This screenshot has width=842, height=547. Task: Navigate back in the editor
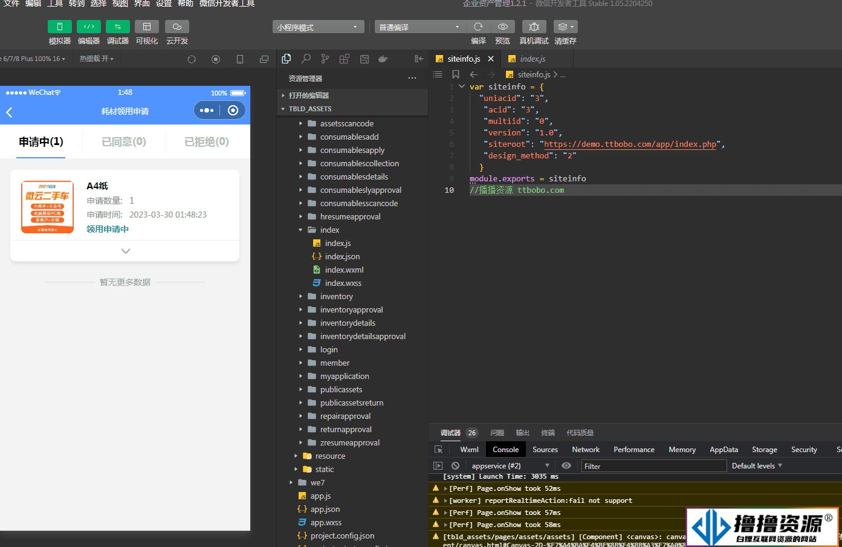474,74
